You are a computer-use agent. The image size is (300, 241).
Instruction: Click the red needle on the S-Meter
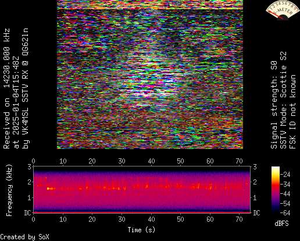pos(276,15)
